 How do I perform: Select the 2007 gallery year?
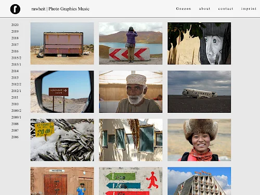[15, 131]
